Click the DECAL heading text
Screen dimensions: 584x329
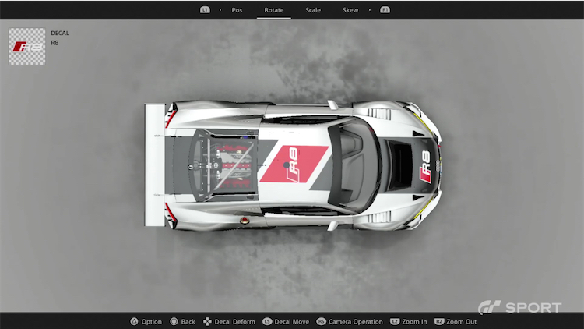point(60,33)
